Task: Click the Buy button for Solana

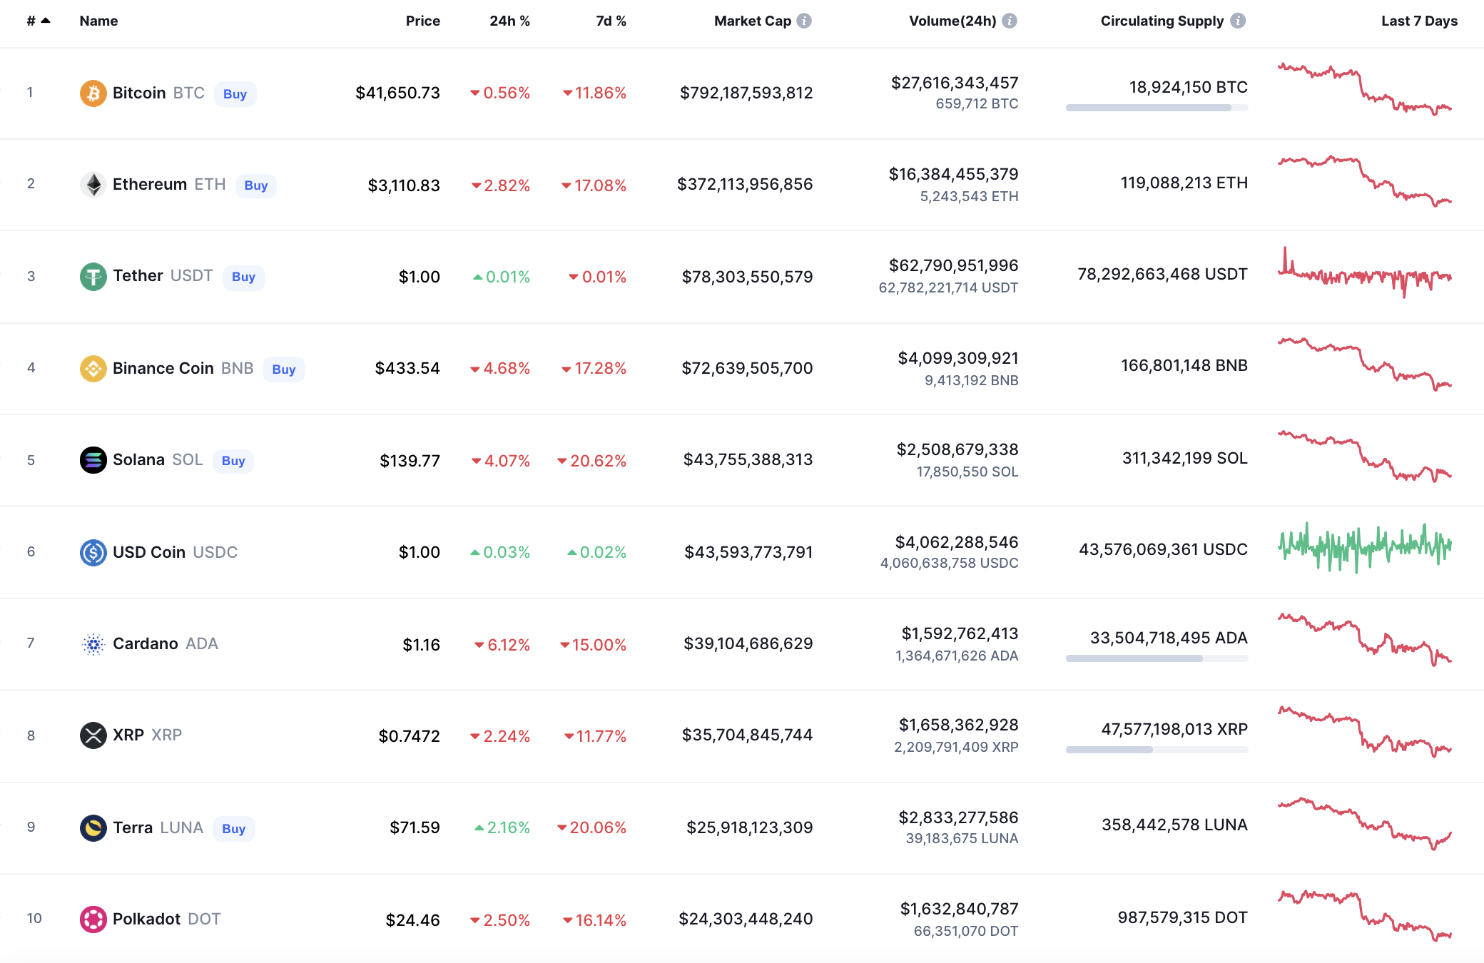Action: 233,460
